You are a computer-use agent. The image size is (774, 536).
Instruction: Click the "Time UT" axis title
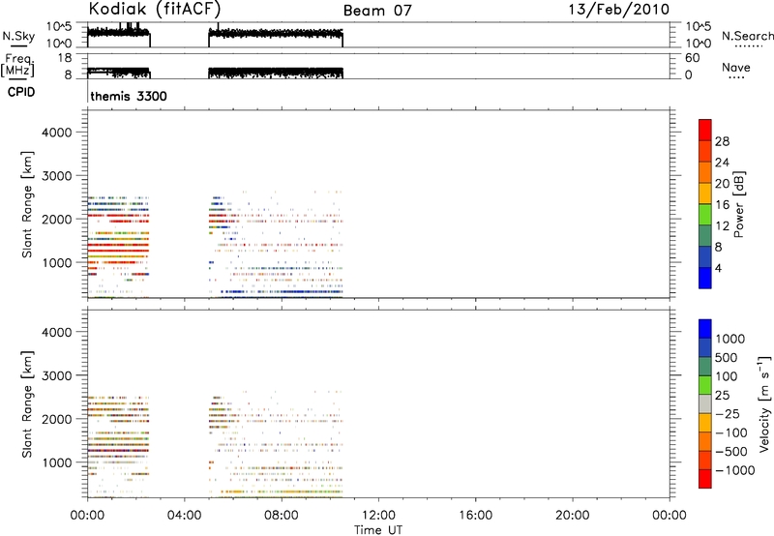point(378,530)
